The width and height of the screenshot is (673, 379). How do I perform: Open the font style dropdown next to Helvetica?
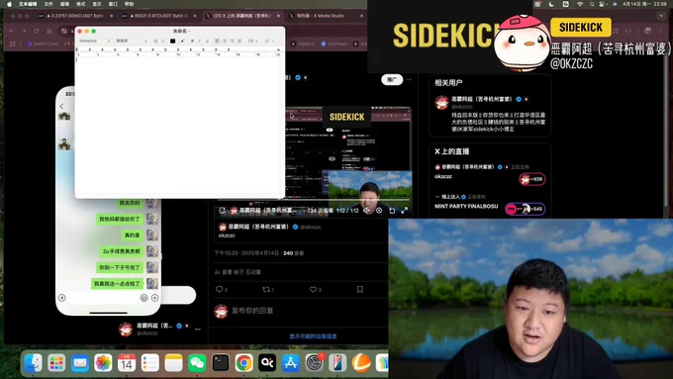(132, 41)
